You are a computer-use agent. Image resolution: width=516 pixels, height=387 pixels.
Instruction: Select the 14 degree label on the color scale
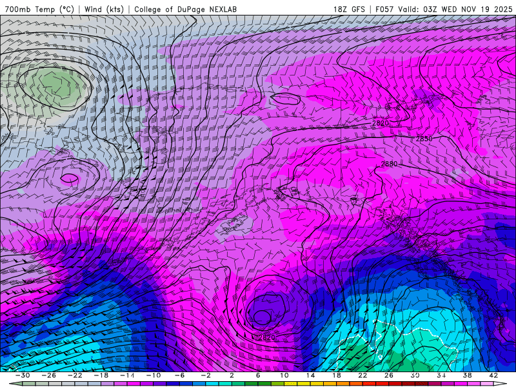click(310, 375)
